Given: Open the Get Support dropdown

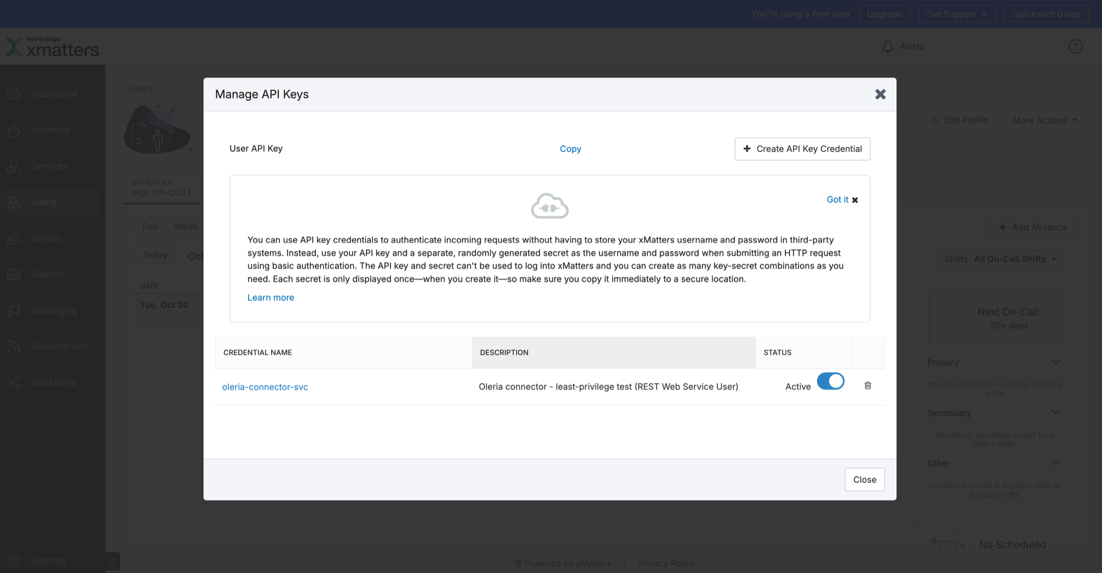Looking at the screenshot, I should pos(957,14).
